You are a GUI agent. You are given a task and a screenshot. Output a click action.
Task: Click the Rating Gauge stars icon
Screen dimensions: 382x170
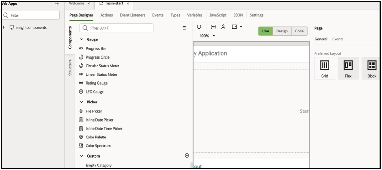(81, 83)
